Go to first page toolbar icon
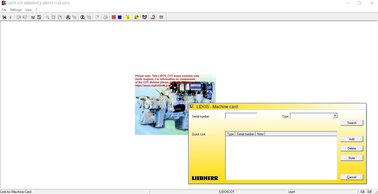This screenshot has height=194, width=378. pos(4,17)
